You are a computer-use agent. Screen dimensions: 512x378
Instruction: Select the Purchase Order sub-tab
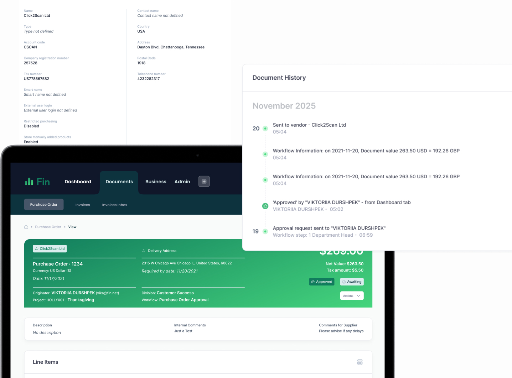[44, 205]
